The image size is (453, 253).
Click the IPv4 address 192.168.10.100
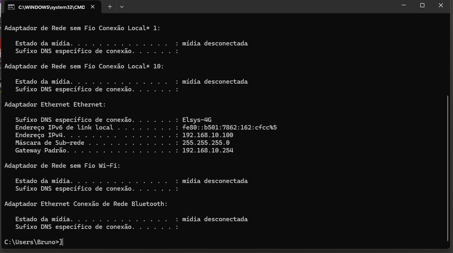208,135
